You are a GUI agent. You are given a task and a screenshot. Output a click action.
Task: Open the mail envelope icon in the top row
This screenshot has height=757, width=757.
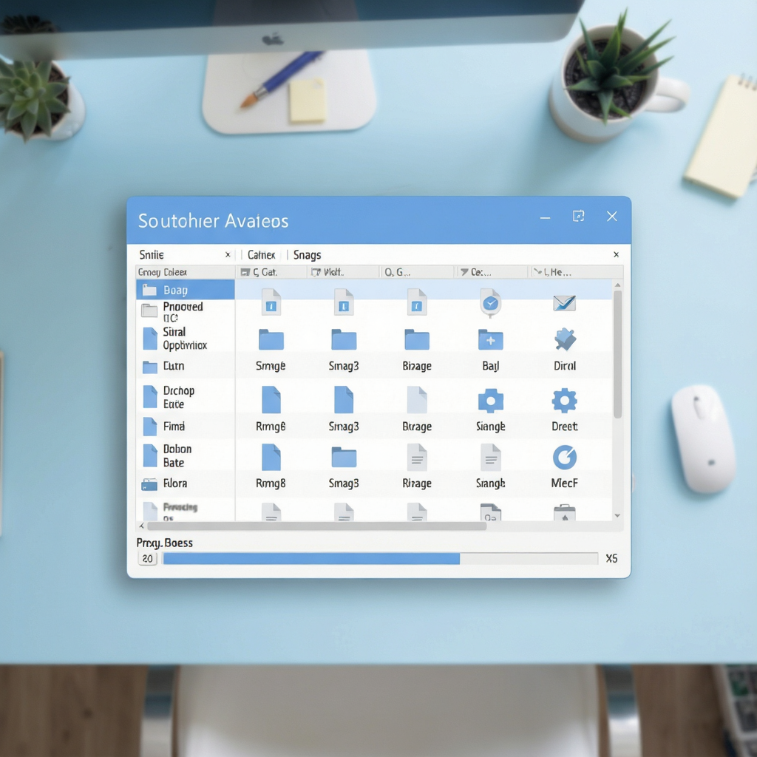[564, 303]
